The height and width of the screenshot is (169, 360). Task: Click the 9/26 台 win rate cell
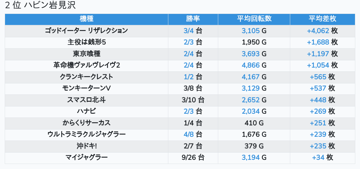pos(193,157)
